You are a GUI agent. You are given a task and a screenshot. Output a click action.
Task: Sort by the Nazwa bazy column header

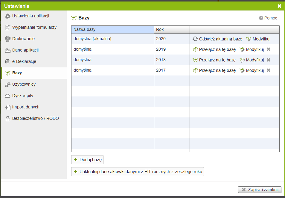(112, 30)
